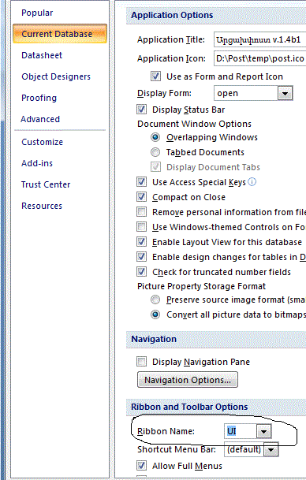This screenshot has height=480, width=306.
Task: Click the Application Icon path field
Action: click(259, 58)
